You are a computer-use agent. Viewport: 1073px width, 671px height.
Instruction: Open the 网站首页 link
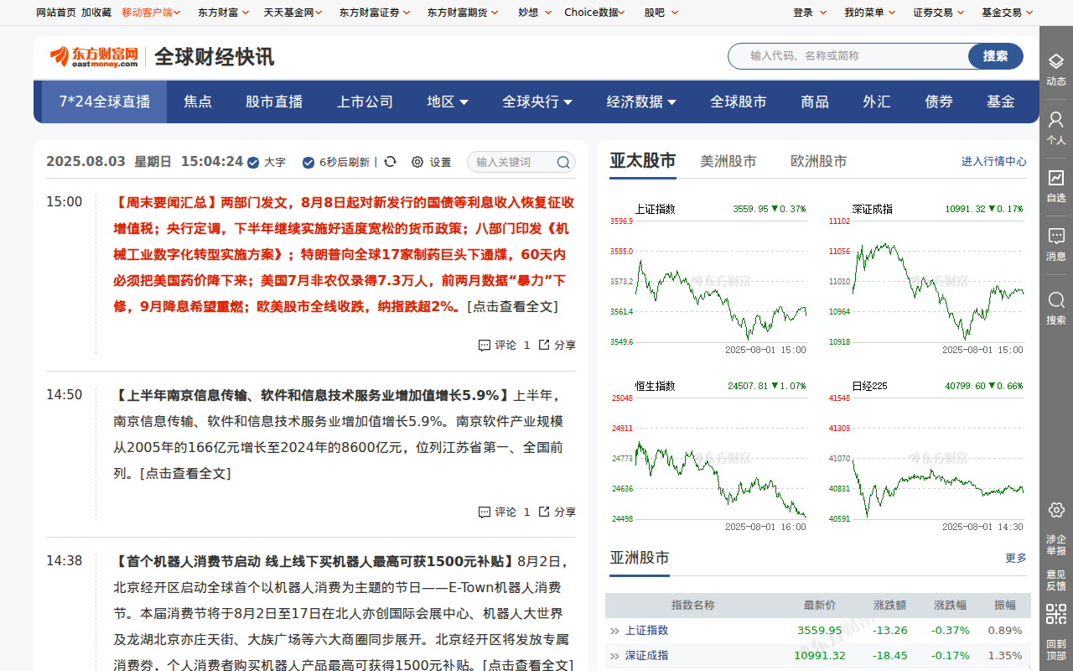tap(56, 13)
